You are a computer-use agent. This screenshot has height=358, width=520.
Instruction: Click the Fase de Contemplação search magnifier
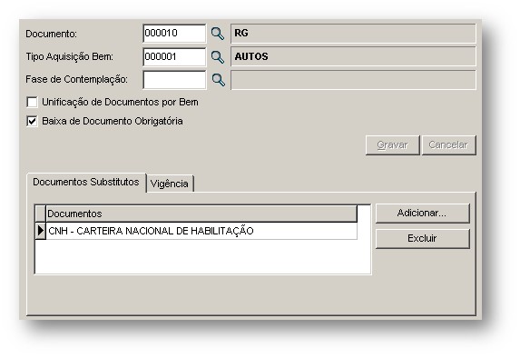pos(218,80)
